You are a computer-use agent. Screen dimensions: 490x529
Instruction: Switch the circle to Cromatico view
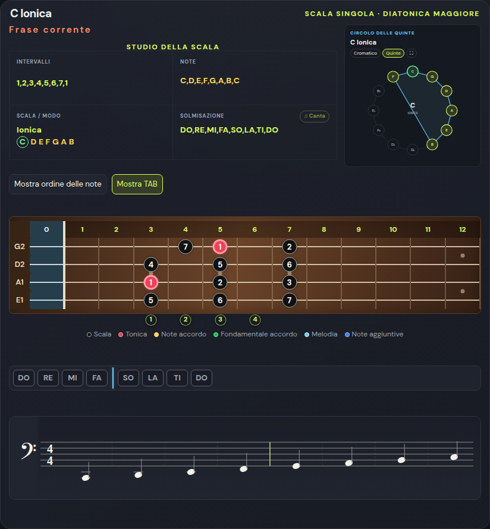[365, 53]
